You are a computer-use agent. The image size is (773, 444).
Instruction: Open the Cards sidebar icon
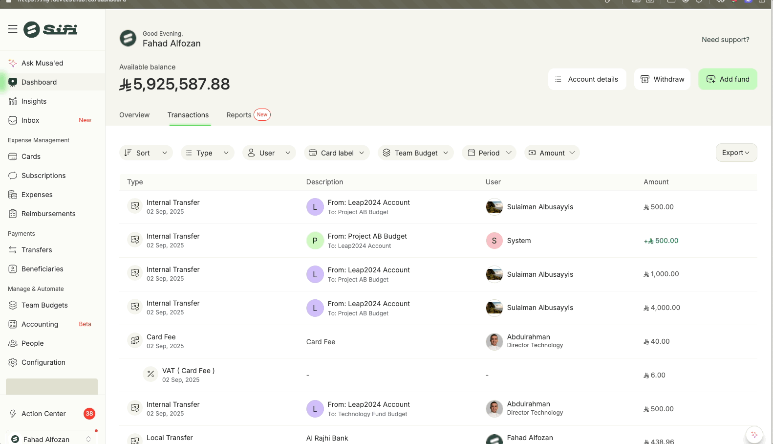click(x=13, y=156)
